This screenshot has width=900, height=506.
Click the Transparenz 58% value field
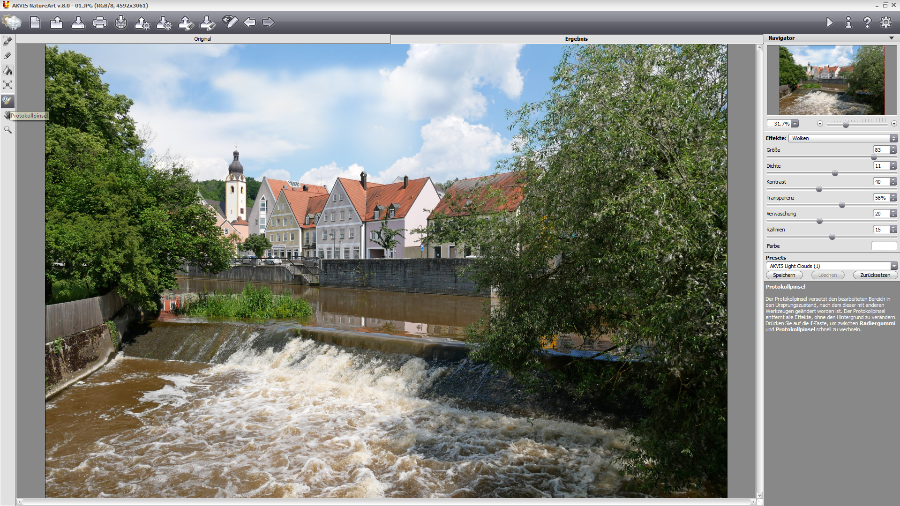881,198
